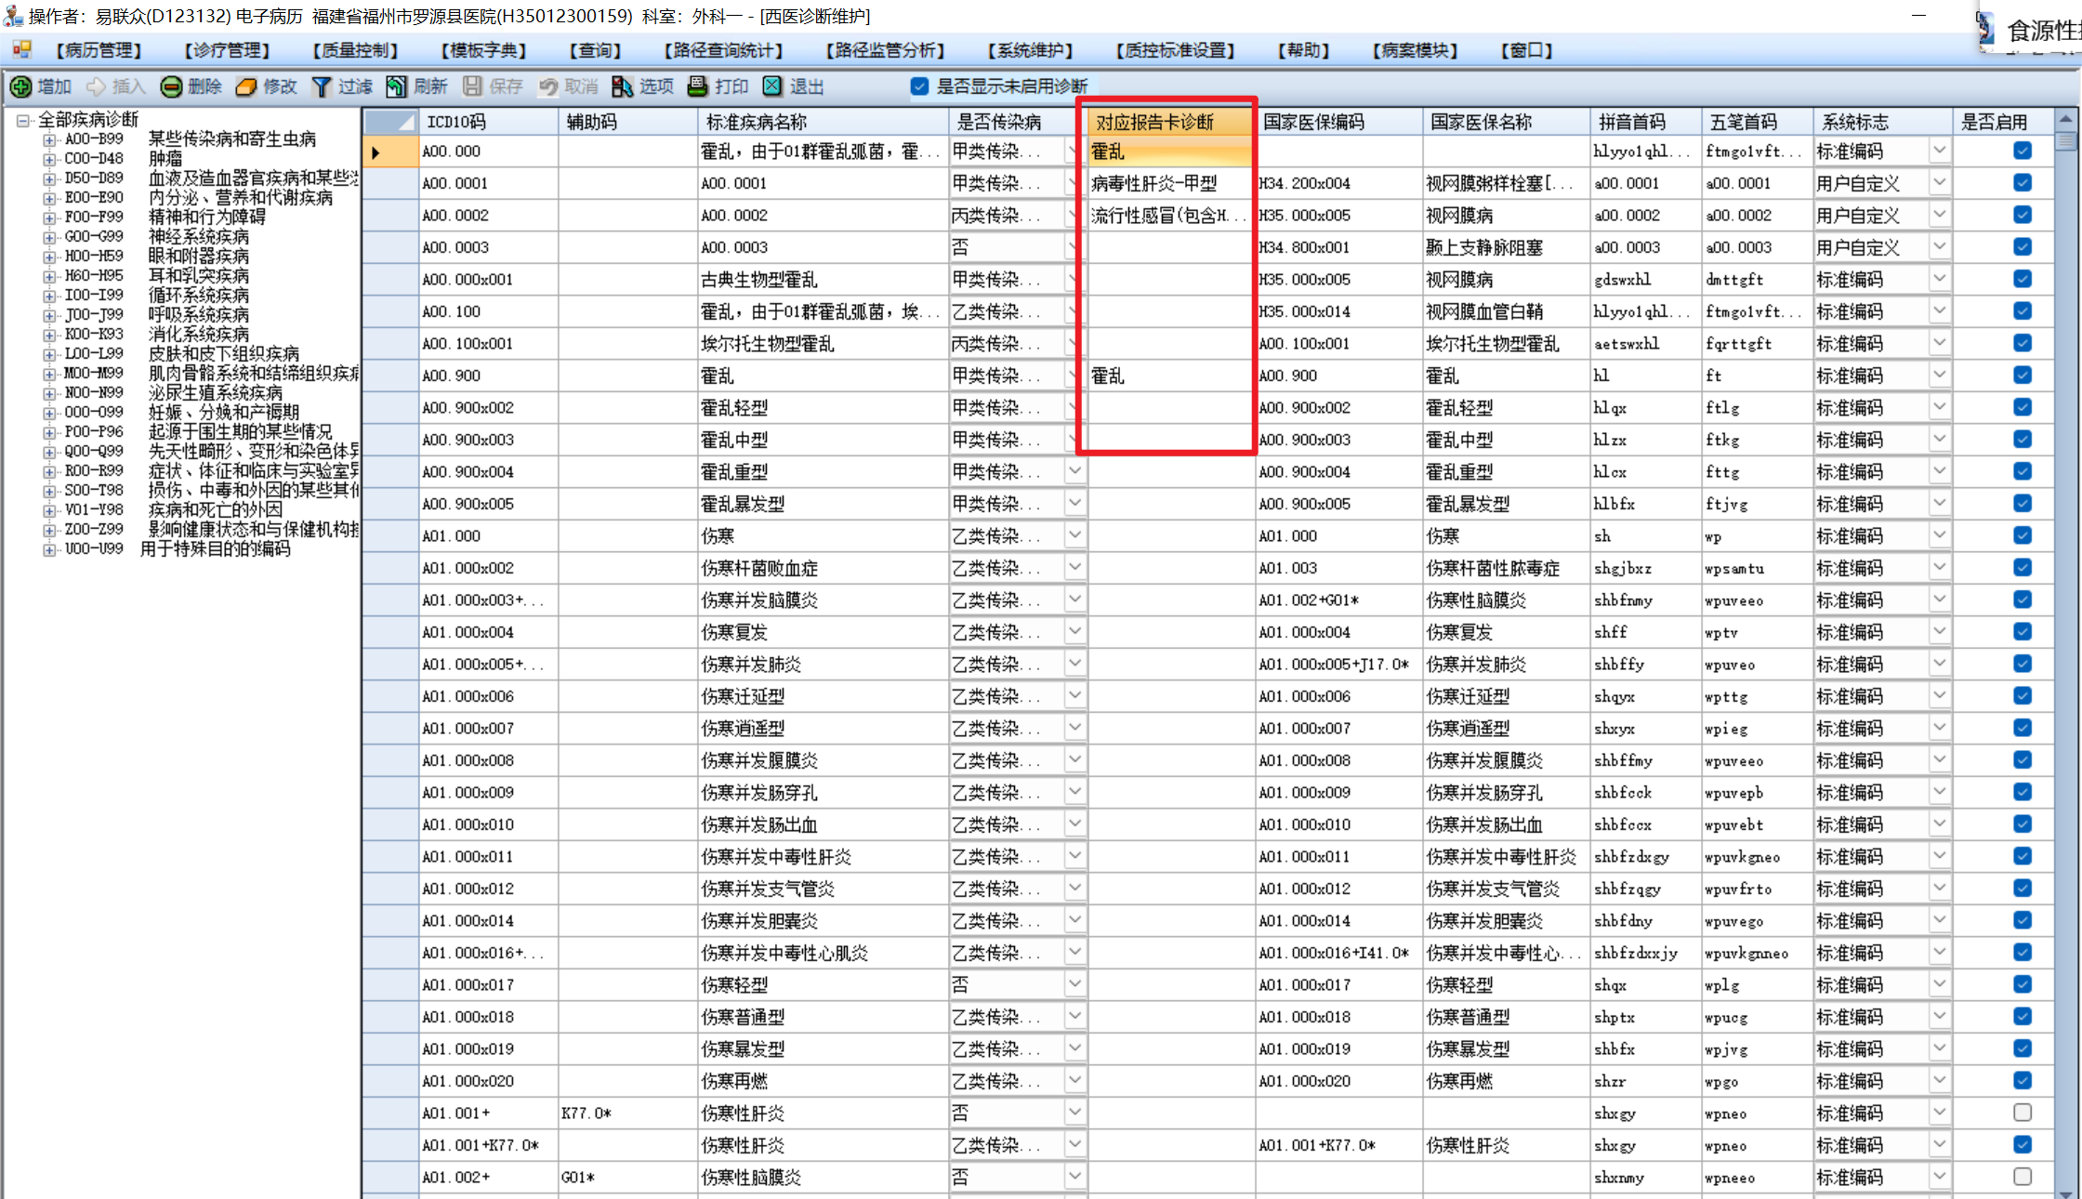This screenshot has width=2082, height=1199.
Task: Toggle the 是否显示未启用诊断 checkbox
Action: pyautogui.click(x=919, y=86)
